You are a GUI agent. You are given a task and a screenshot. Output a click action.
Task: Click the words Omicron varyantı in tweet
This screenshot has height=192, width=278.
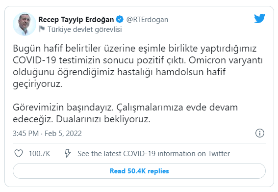[x=226, y=60]
